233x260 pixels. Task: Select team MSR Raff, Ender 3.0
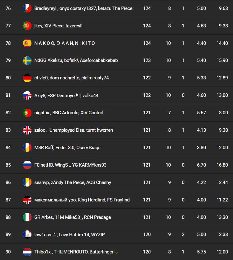(x=67, y=148)
